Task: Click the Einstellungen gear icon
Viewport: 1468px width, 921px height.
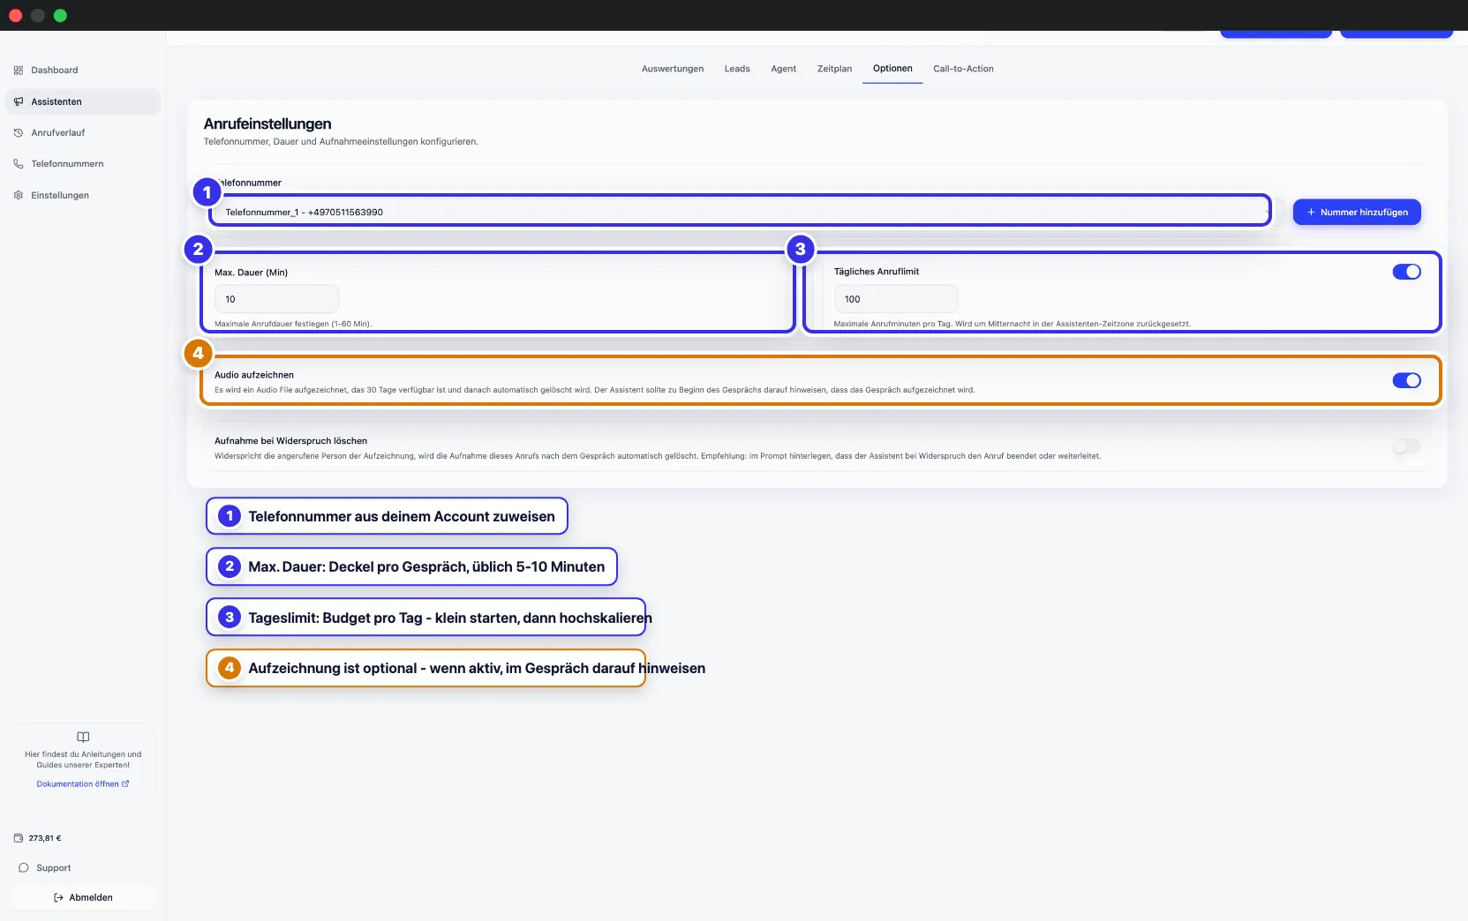Action: point(19,196)
